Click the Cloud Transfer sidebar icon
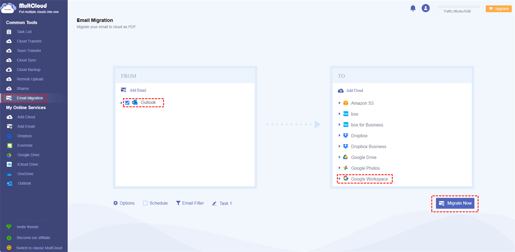This screenshot has height=252, width=515. pyautogui.click(x=9, y=41)
